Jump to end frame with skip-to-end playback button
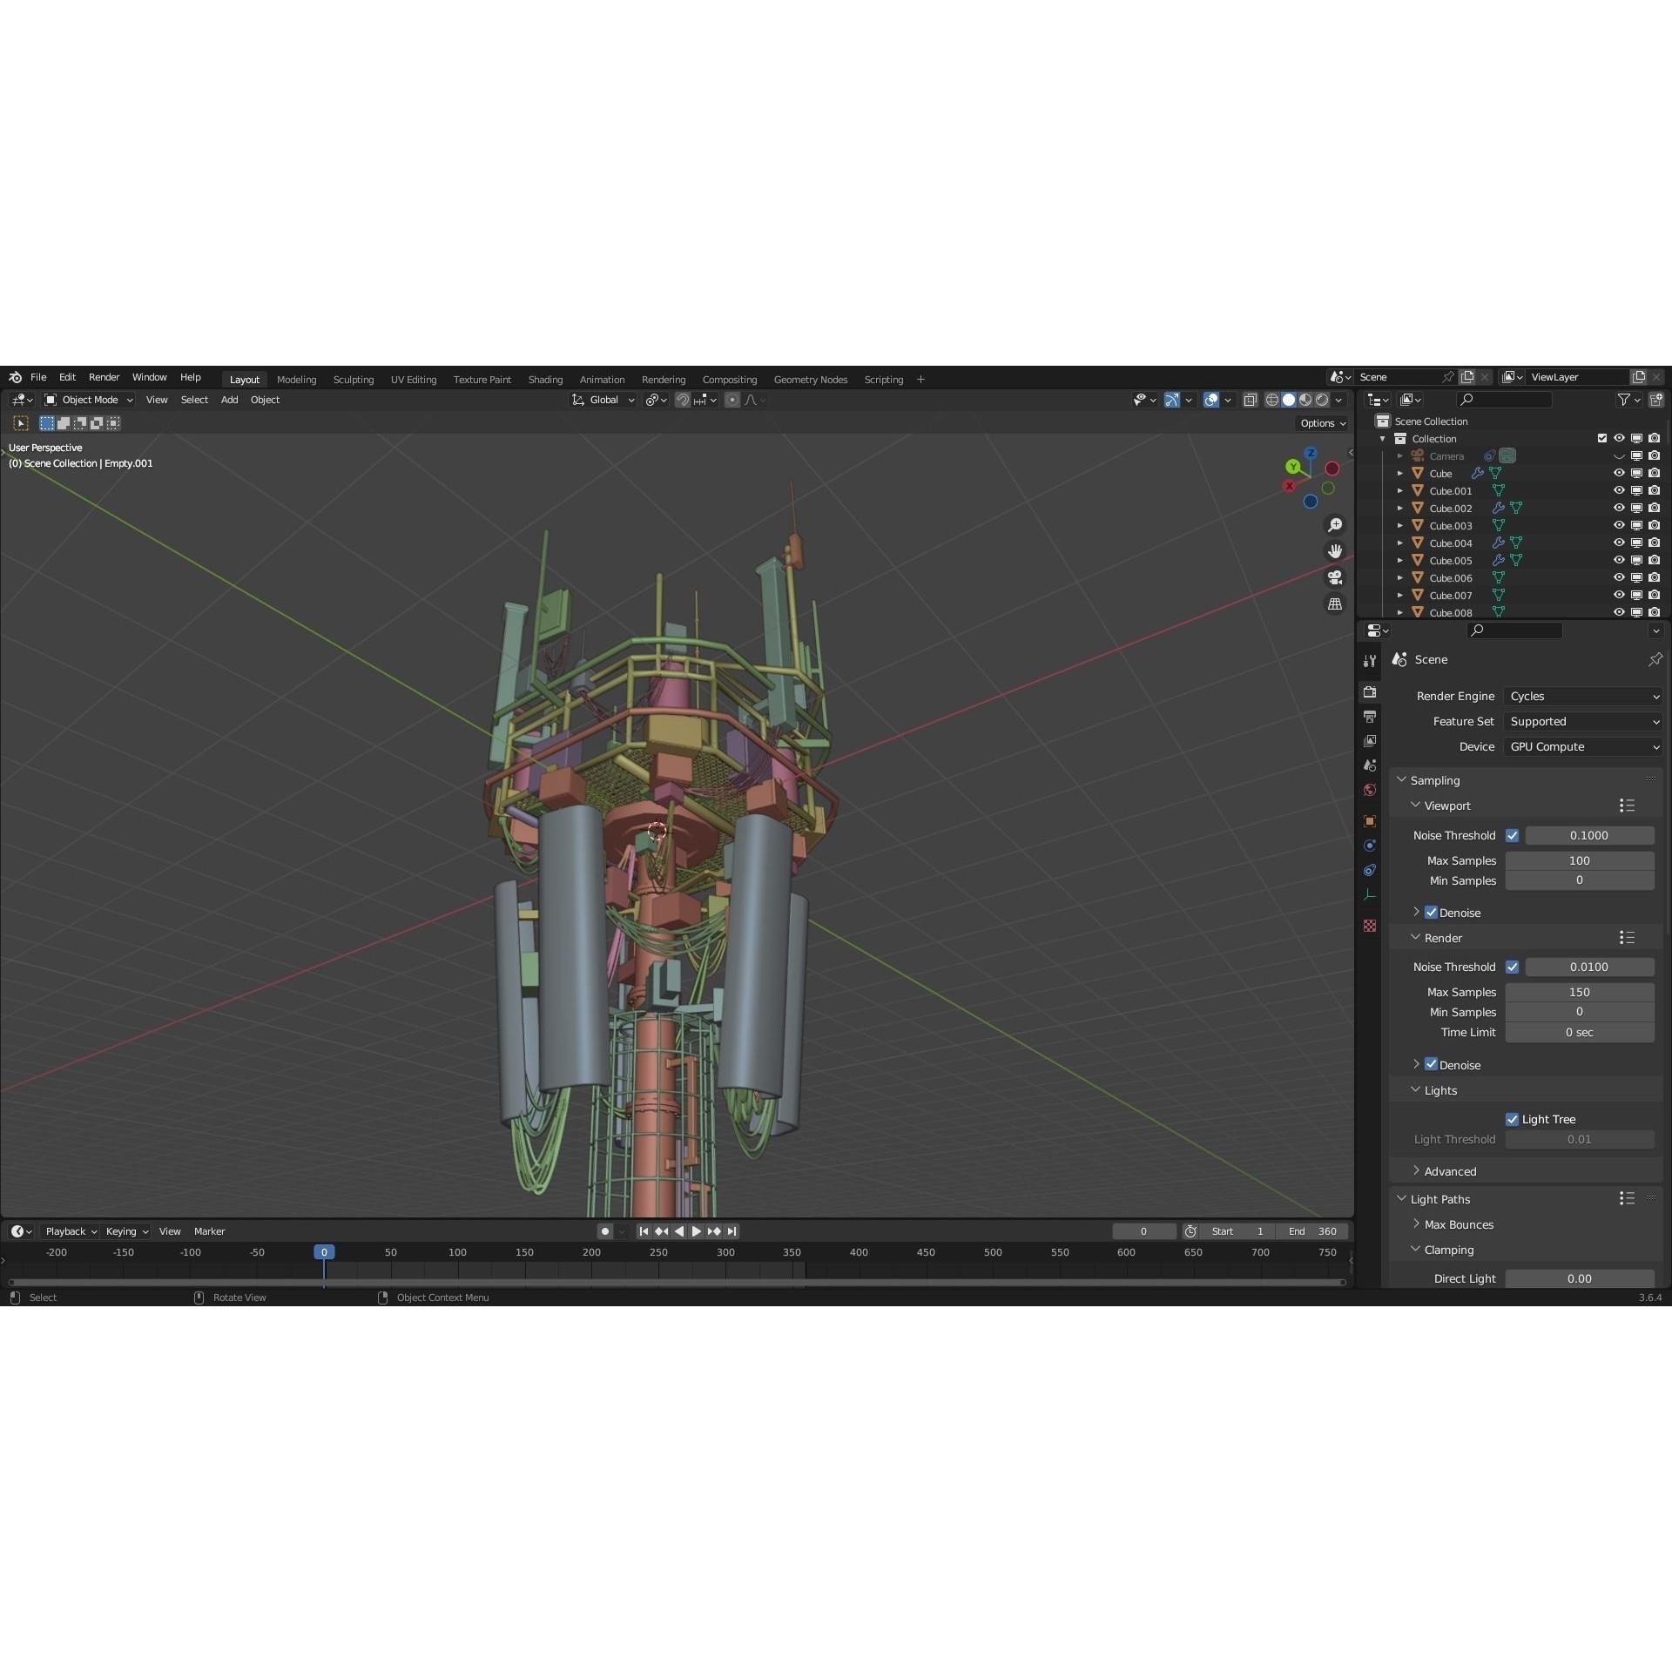The width and height of the screenshot is (1672, 1672). pos(731,1231)
